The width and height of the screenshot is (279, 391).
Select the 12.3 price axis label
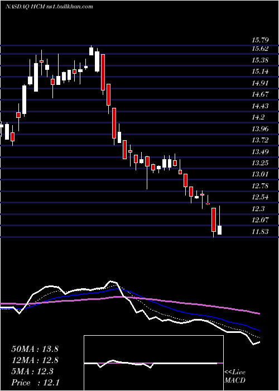[x=258, y=209]
